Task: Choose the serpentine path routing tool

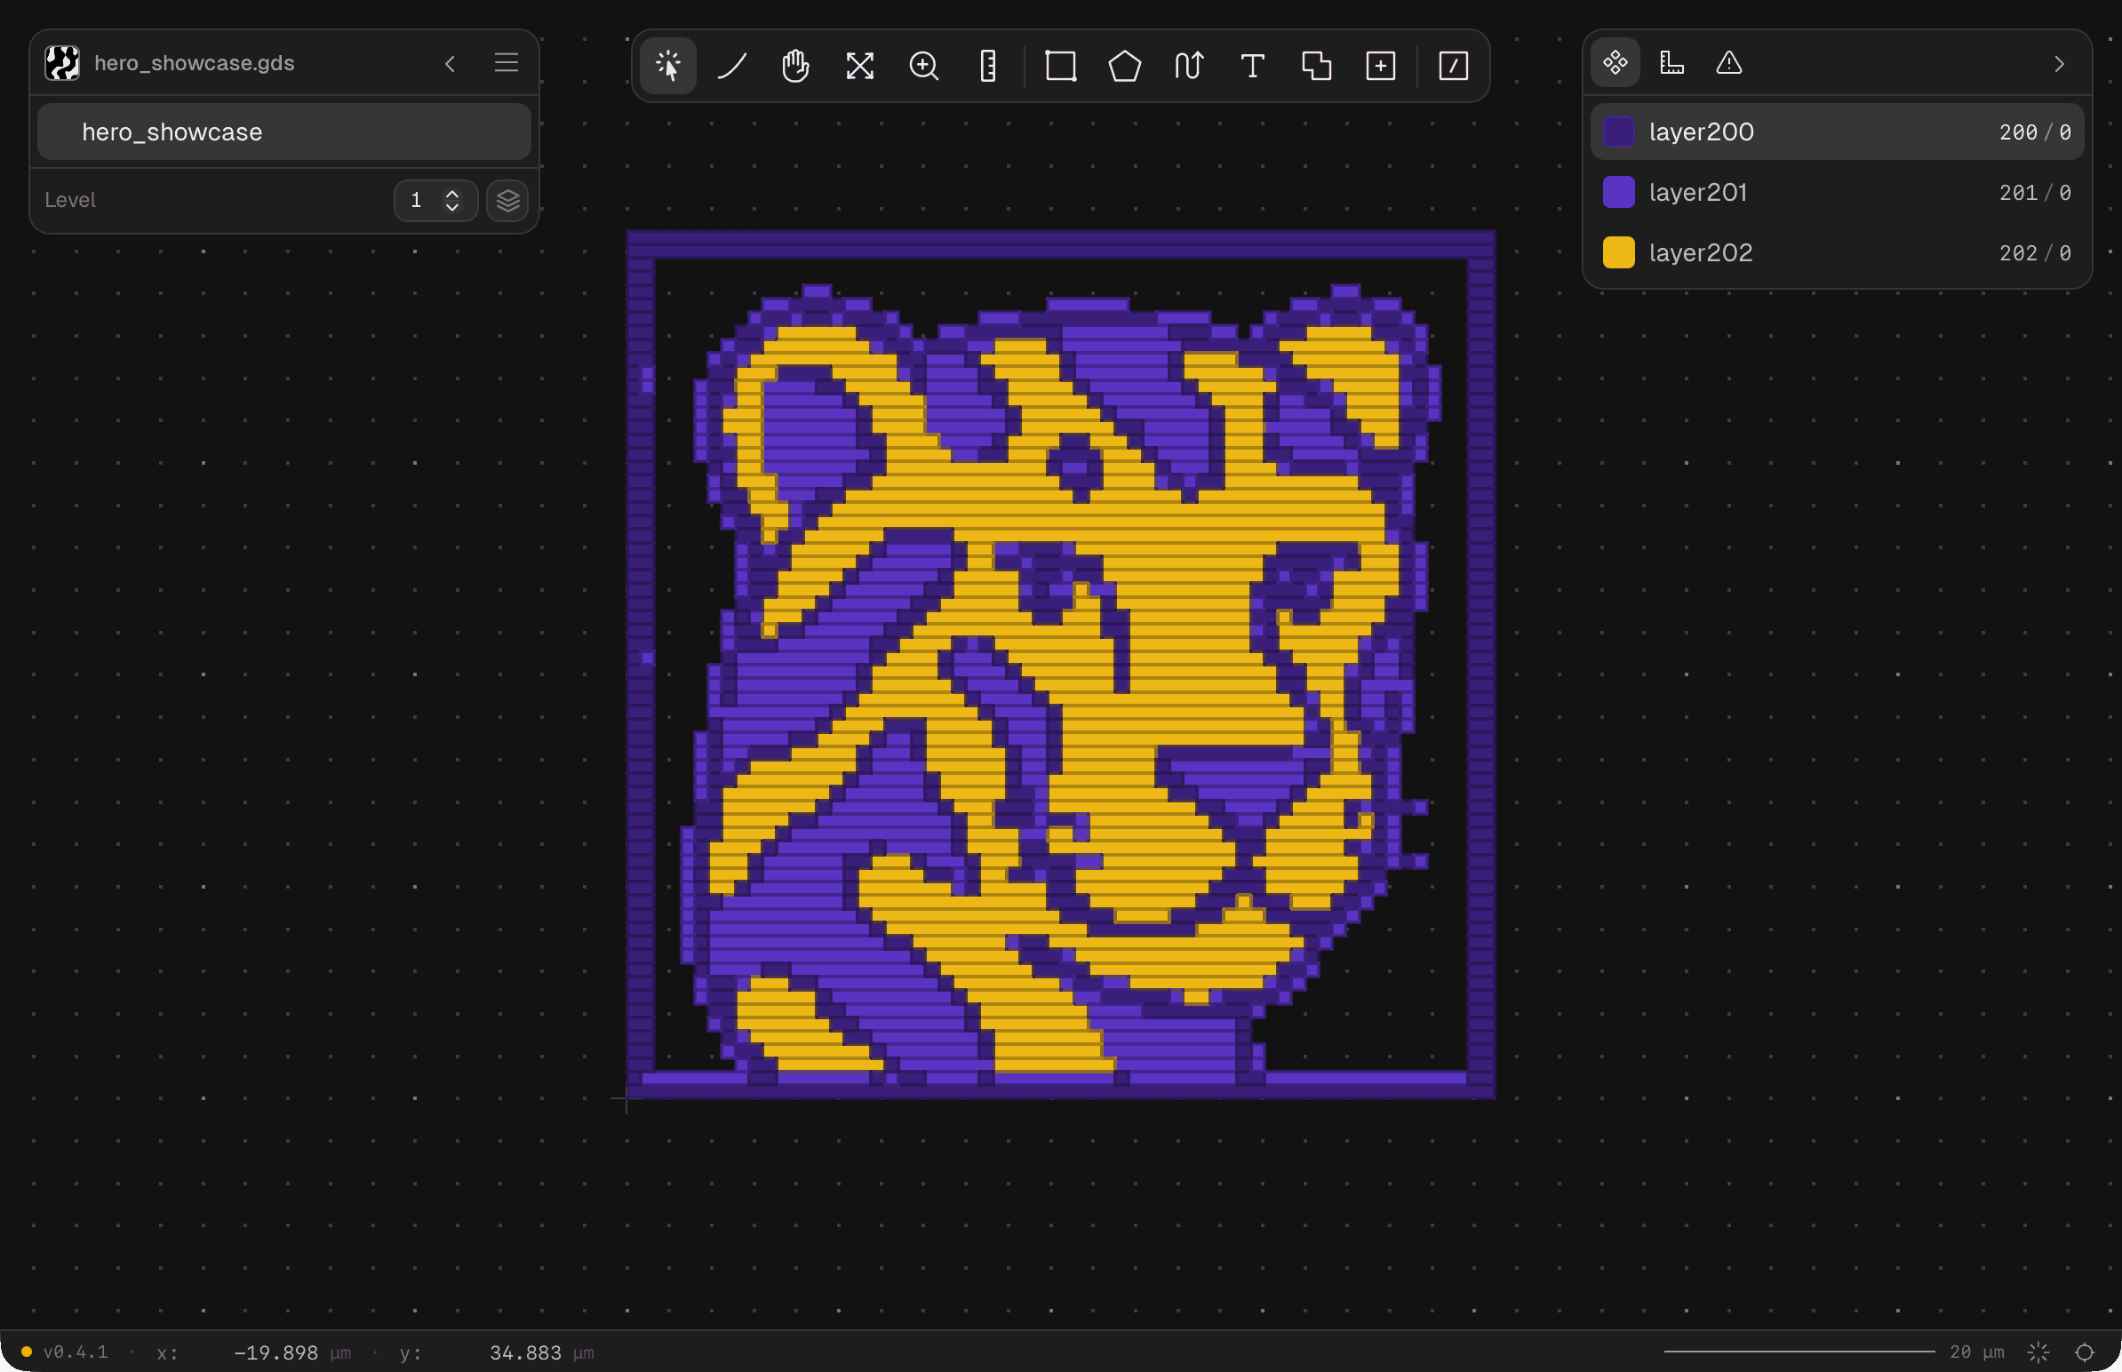Action: [1188, 65]
